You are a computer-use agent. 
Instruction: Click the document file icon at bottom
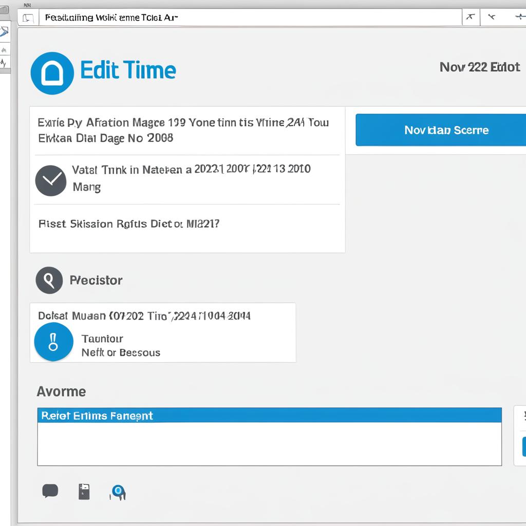(84, 492)
